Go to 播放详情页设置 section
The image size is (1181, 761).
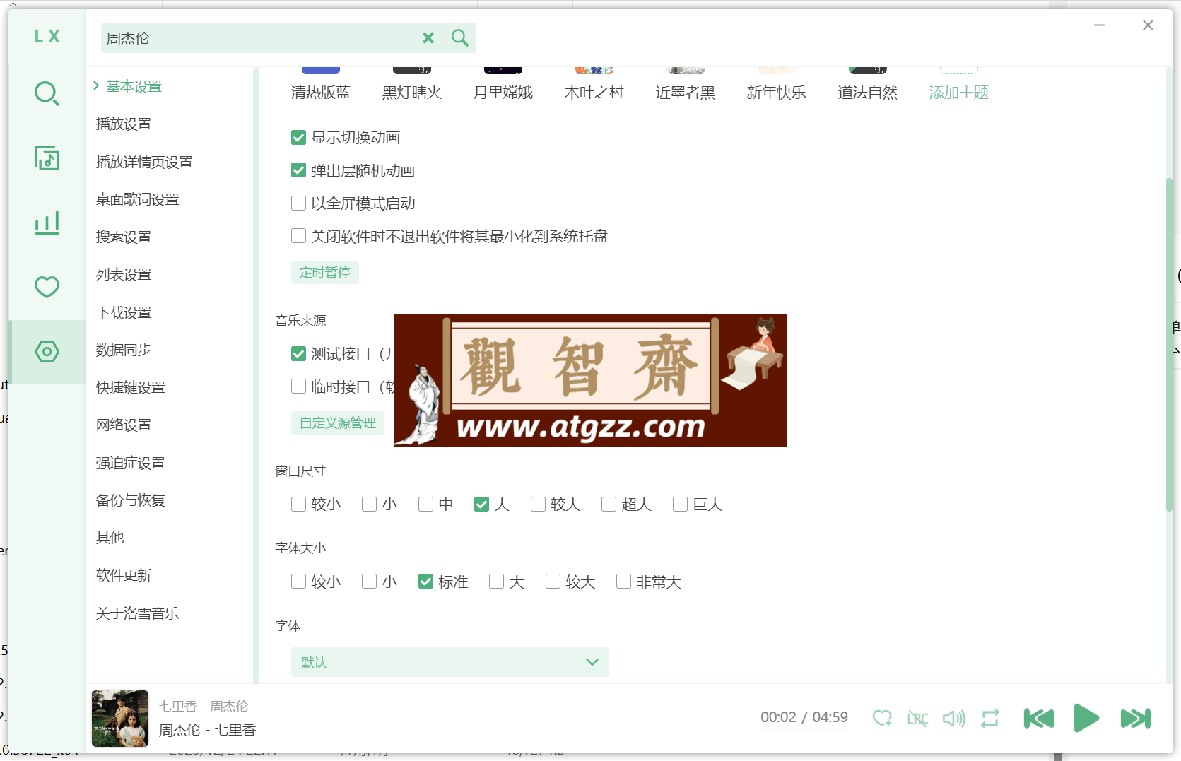tap(144, 162)
